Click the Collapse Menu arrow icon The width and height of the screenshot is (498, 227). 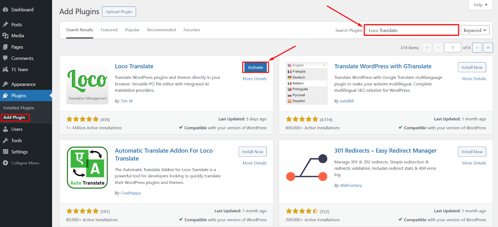(x=5, y=163)
